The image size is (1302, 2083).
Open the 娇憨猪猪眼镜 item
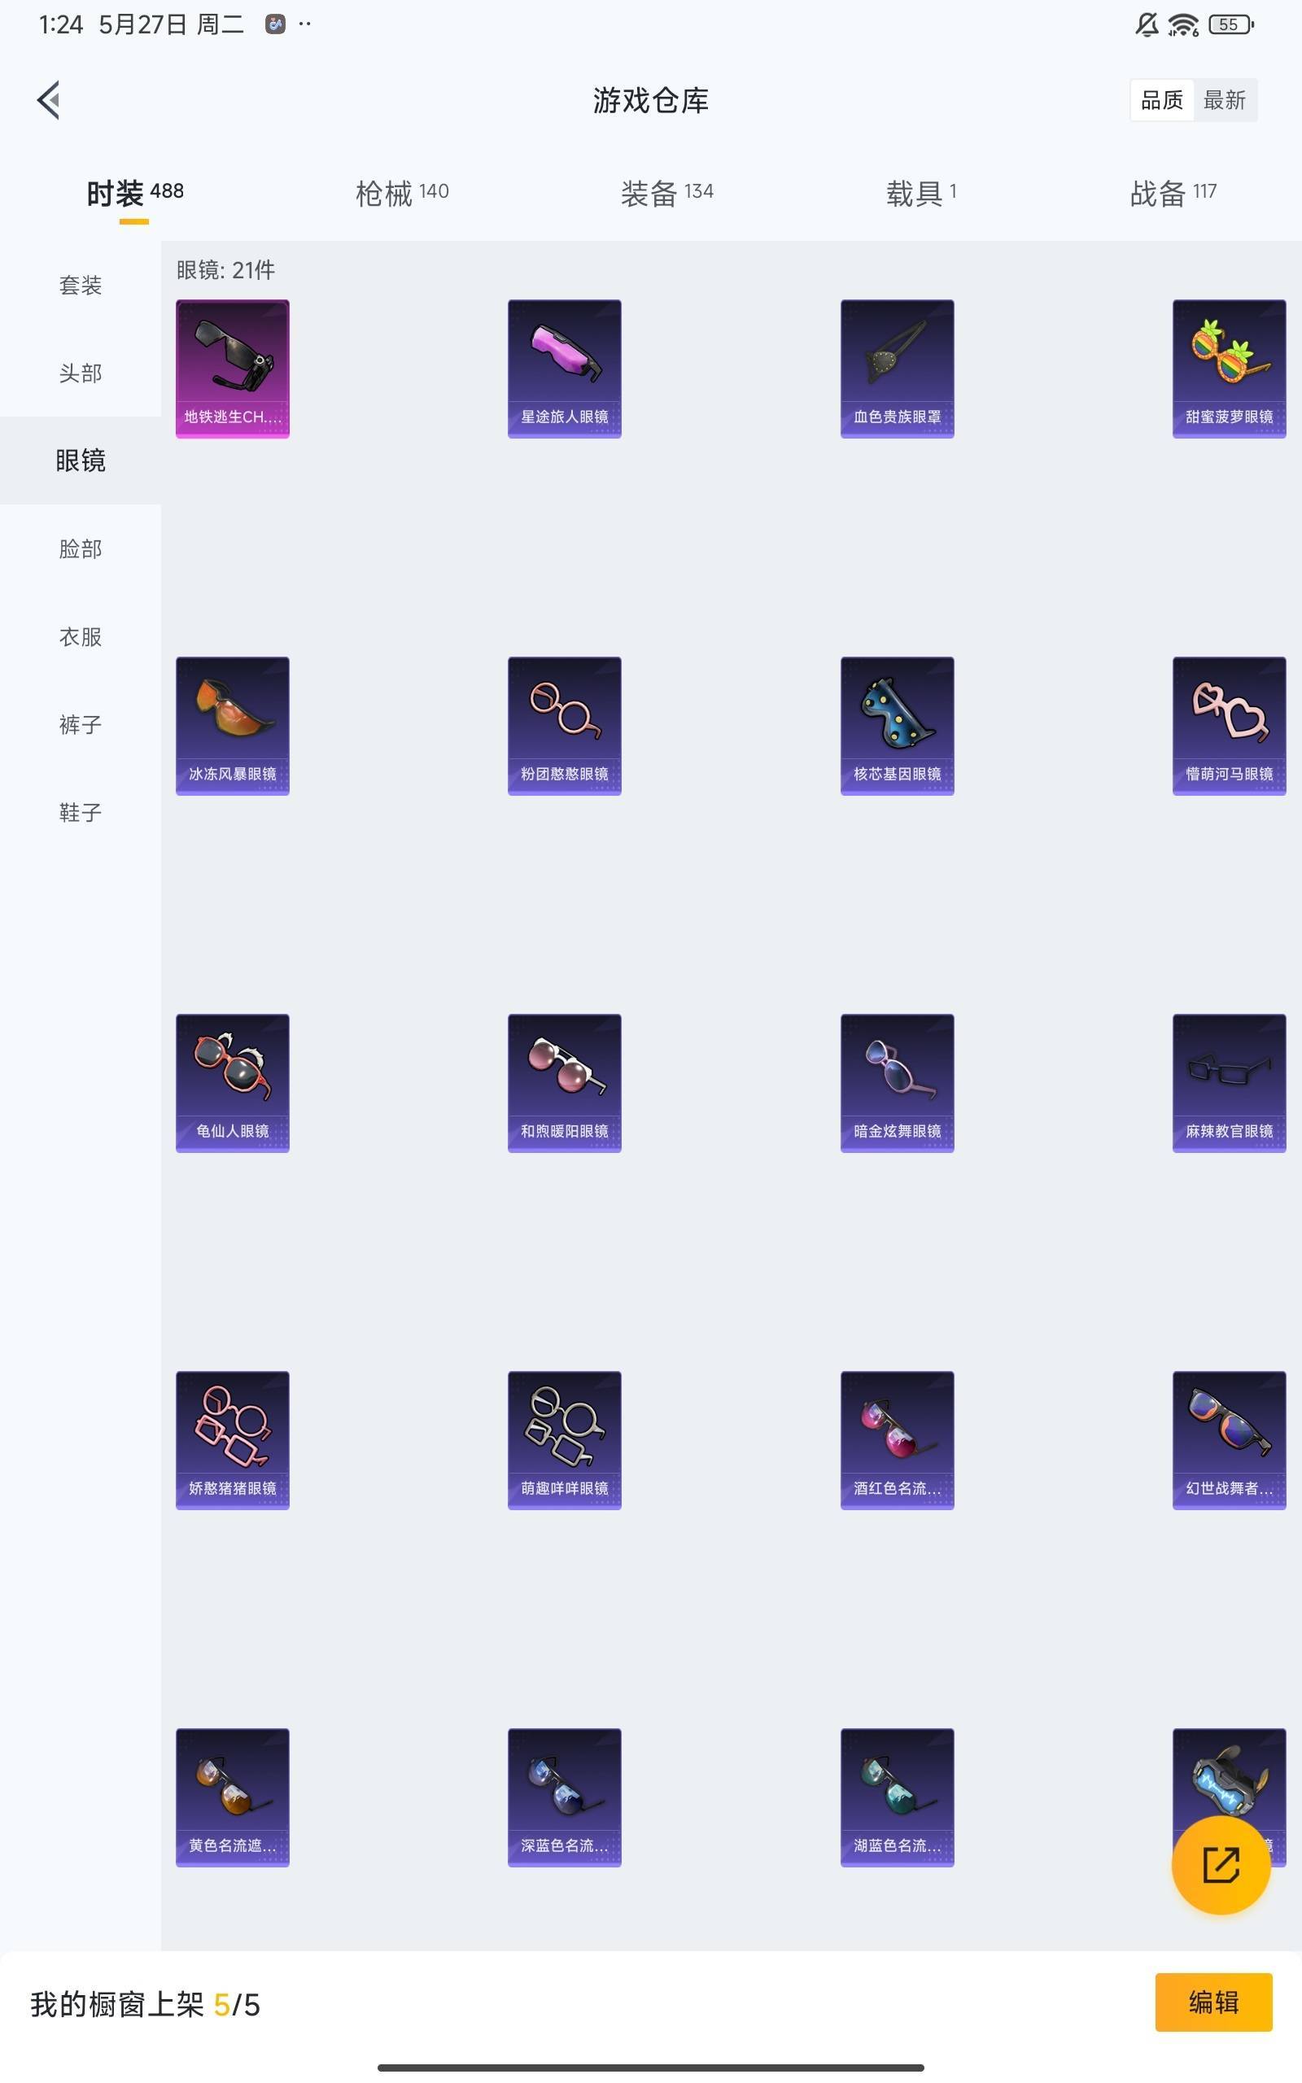pos(233,1440)
